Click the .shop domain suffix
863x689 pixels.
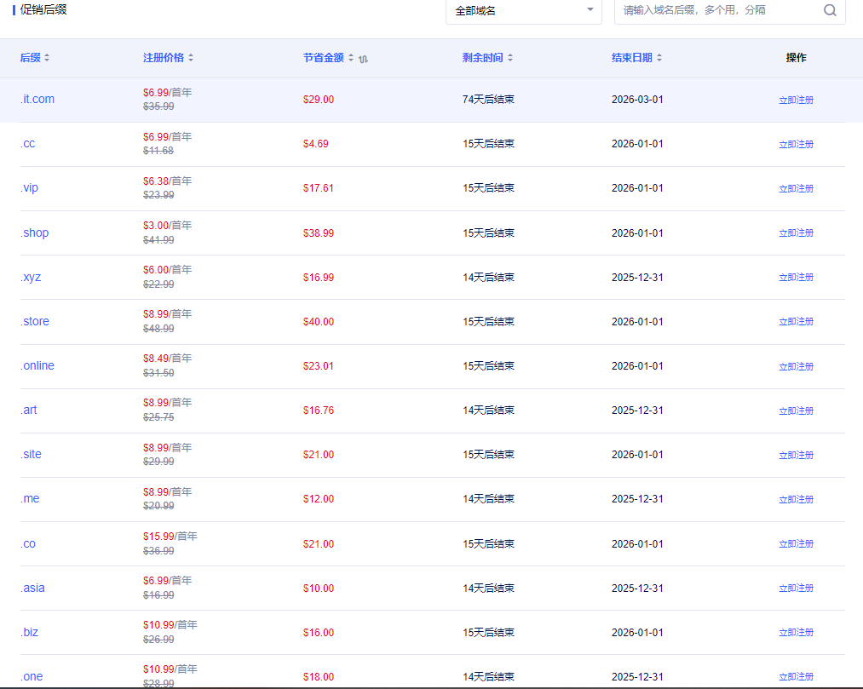(x=34, y=233)
